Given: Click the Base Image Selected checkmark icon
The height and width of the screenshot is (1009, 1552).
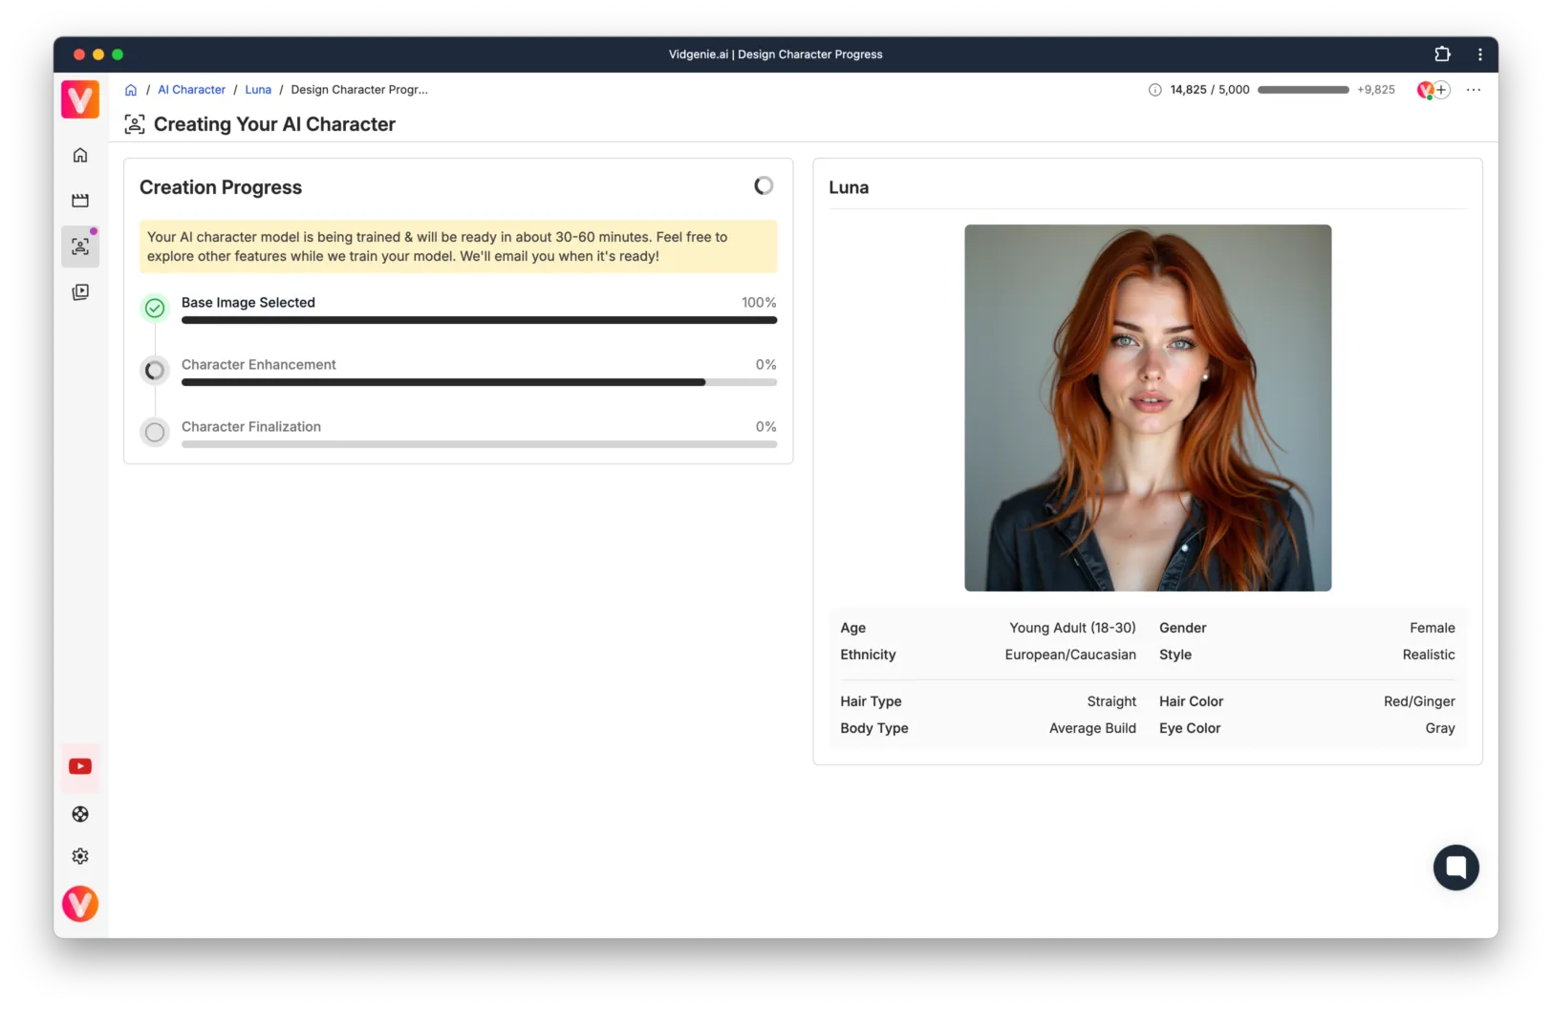Looking at the screenshot, I should (155, 309).
